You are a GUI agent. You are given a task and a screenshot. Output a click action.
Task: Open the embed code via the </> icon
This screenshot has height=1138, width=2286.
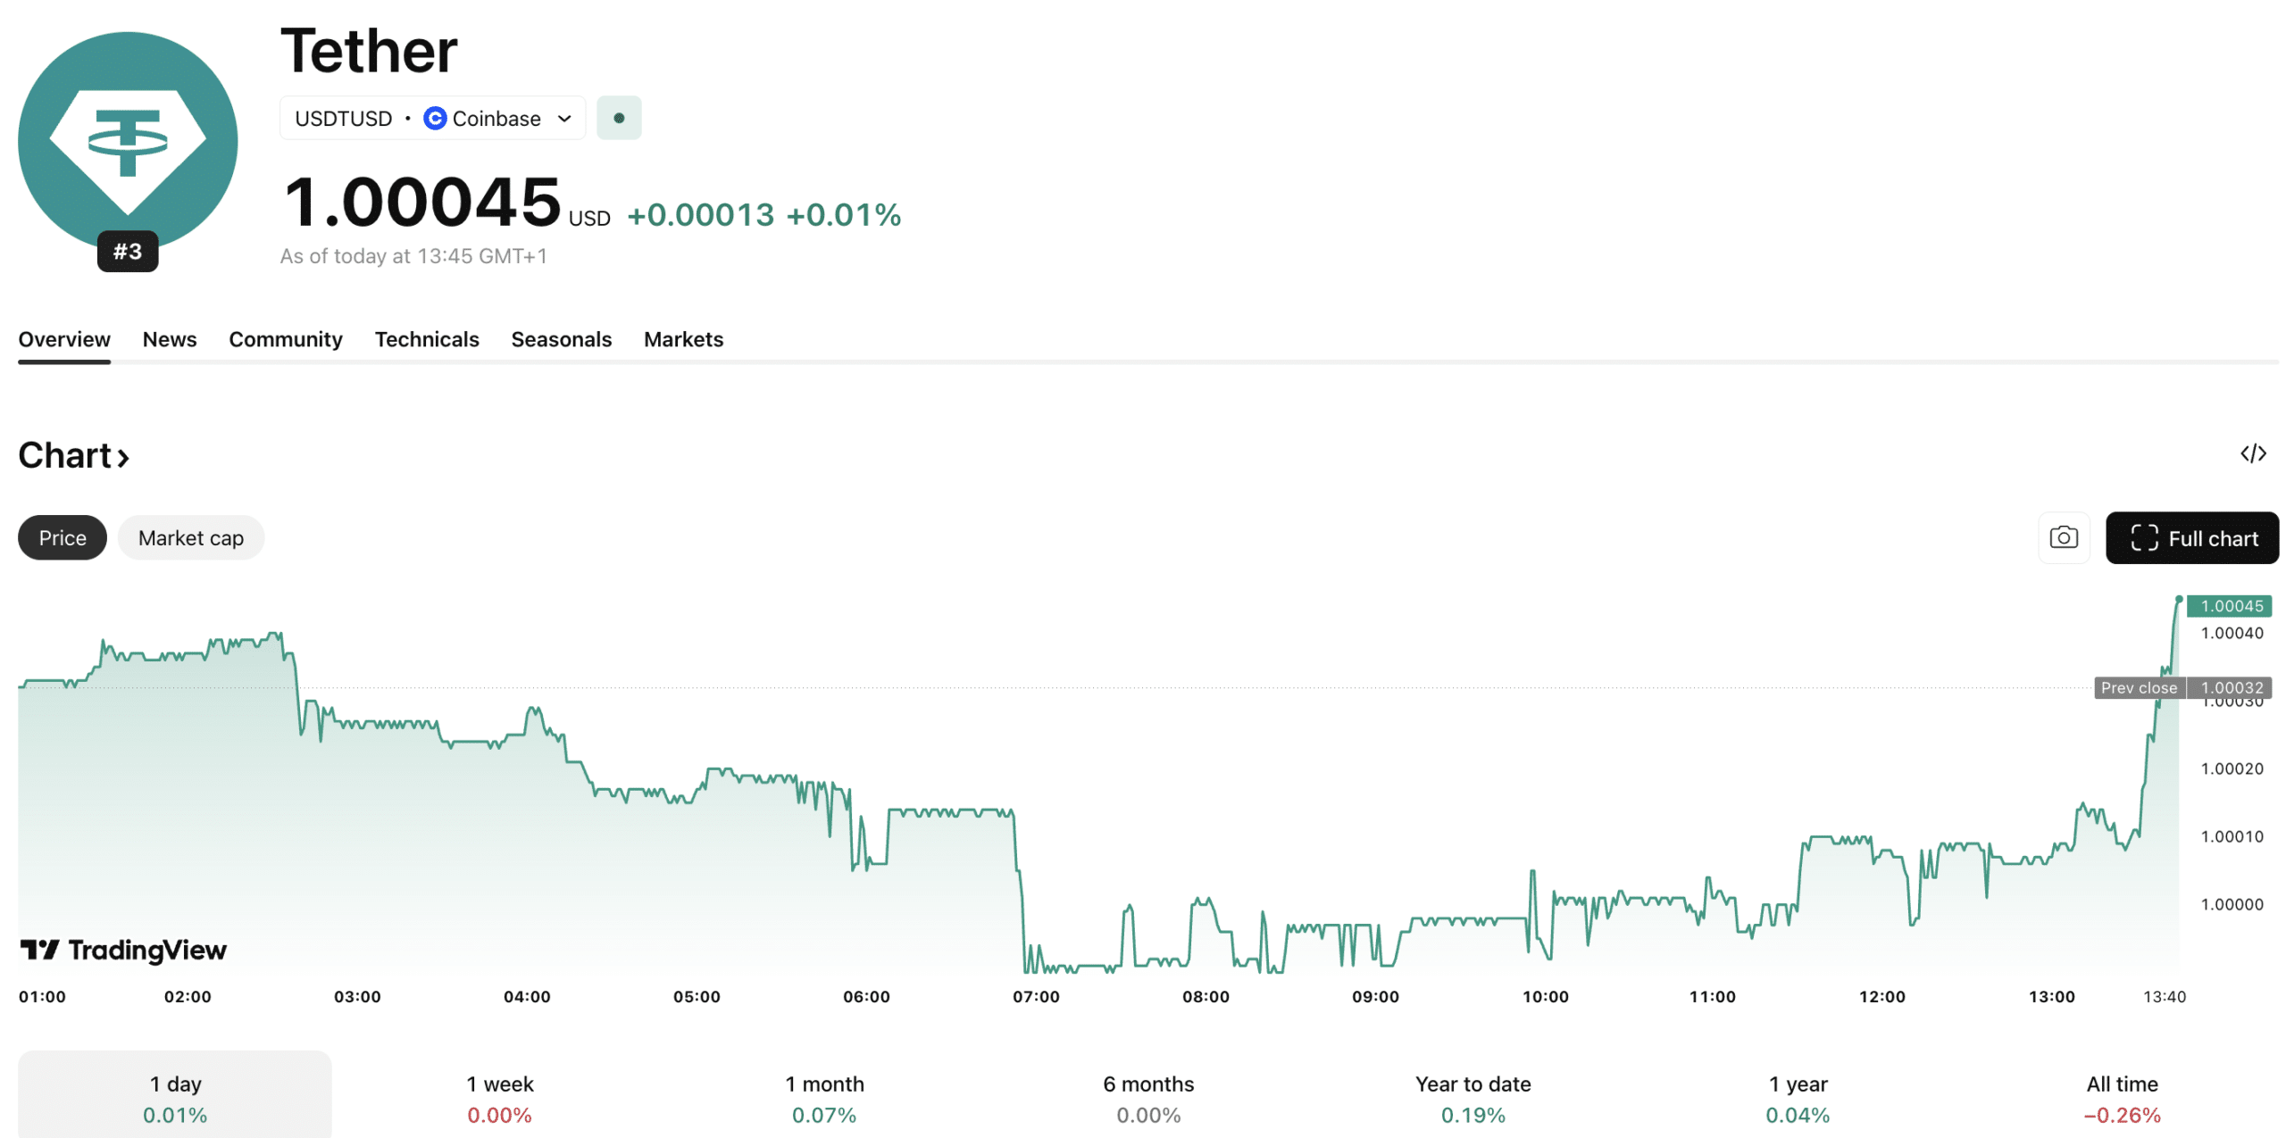pos(2254,453)
